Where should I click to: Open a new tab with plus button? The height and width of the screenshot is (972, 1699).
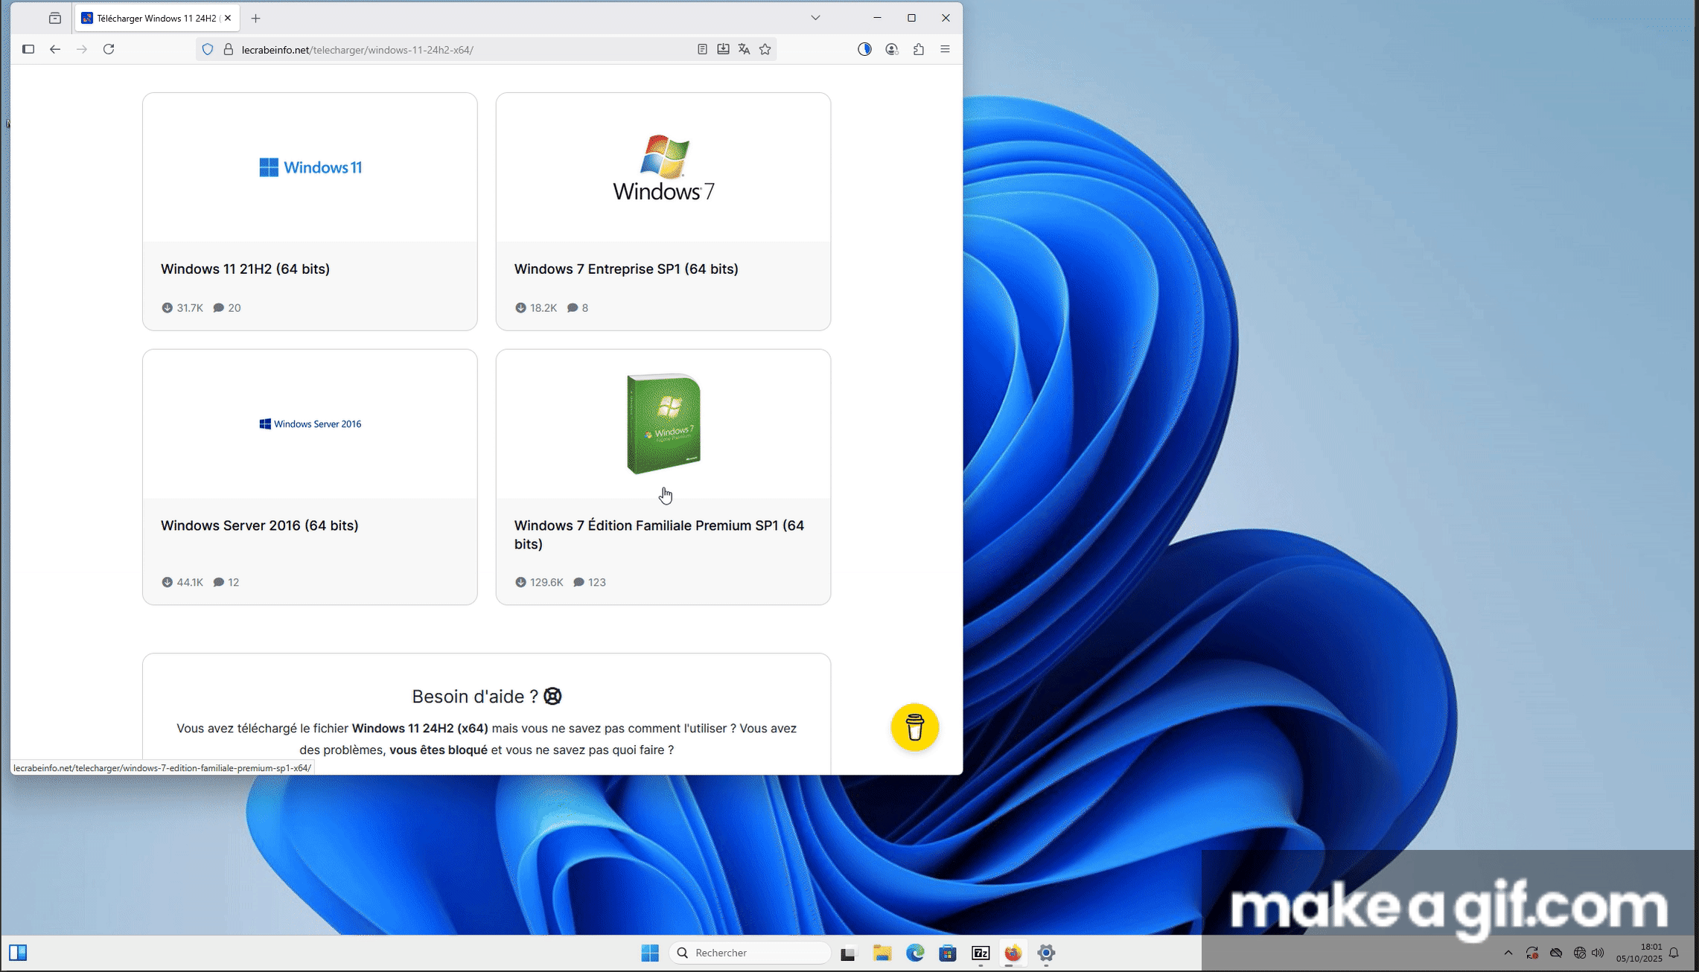point(255,18)
